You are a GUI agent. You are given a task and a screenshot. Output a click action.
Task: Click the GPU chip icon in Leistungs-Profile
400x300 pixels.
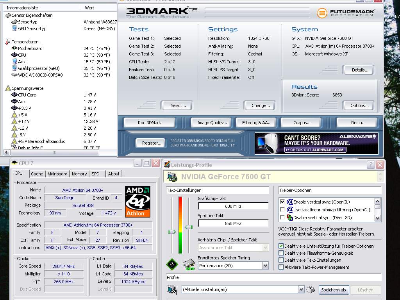pyautogui.click(x=172, y=264)
